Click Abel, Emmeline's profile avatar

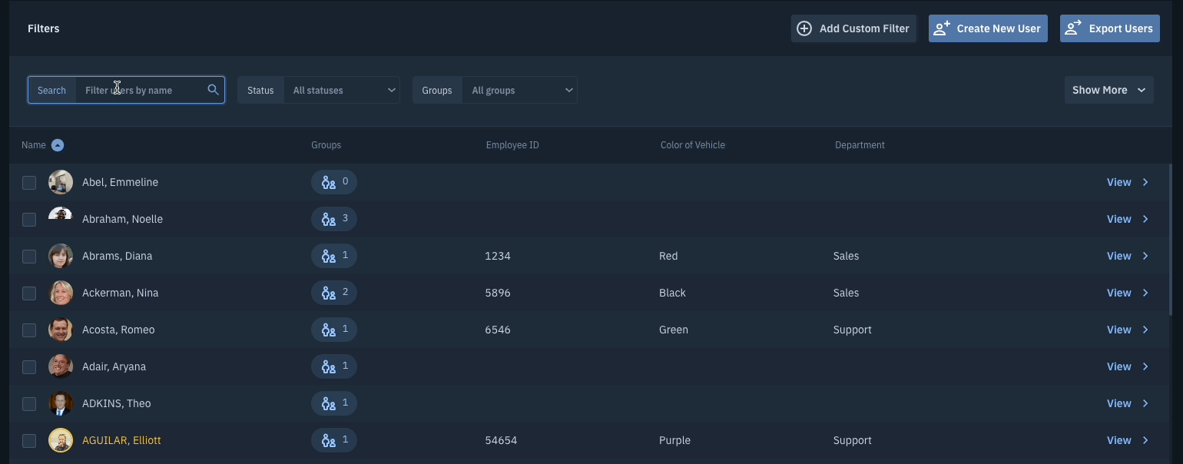[61, 182]
